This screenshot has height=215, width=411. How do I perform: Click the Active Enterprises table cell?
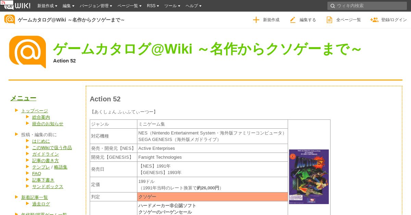pos(212,148)
